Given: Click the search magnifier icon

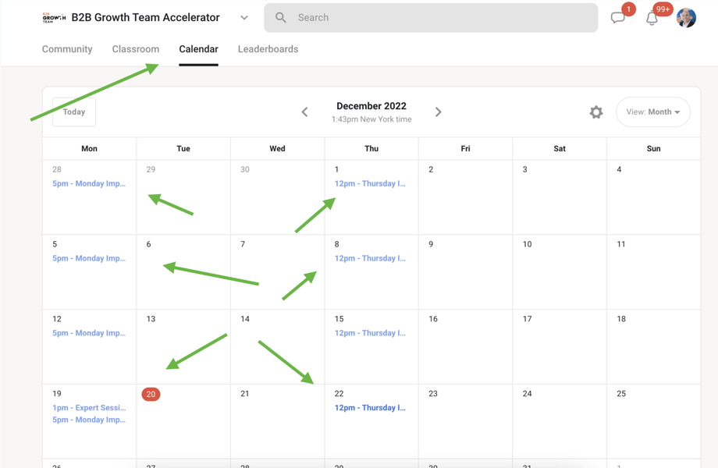Looking at the screenshot, I should point(281,18).
